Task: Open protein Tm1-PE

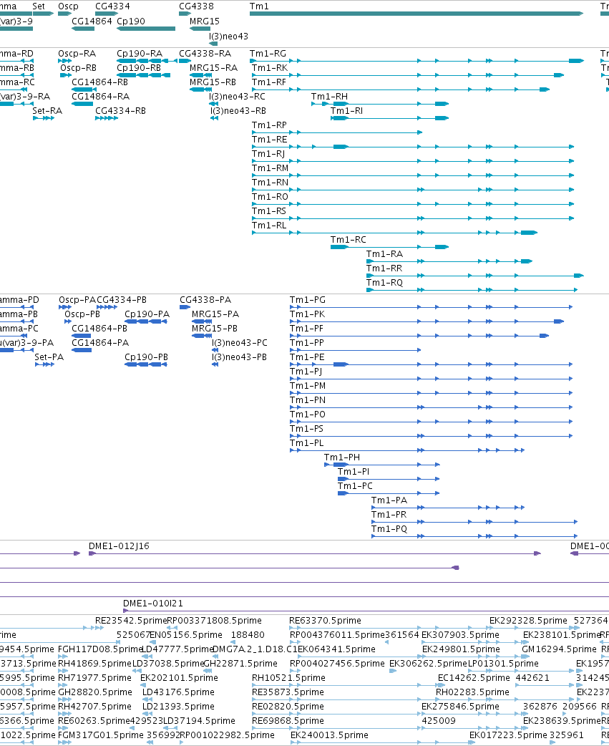Action: 307,357
